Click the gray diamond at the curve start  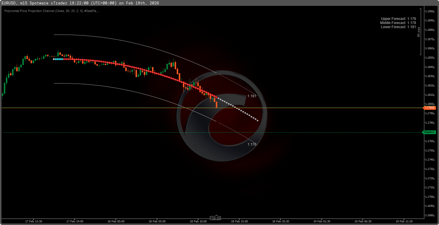click(x=54, y=59)
